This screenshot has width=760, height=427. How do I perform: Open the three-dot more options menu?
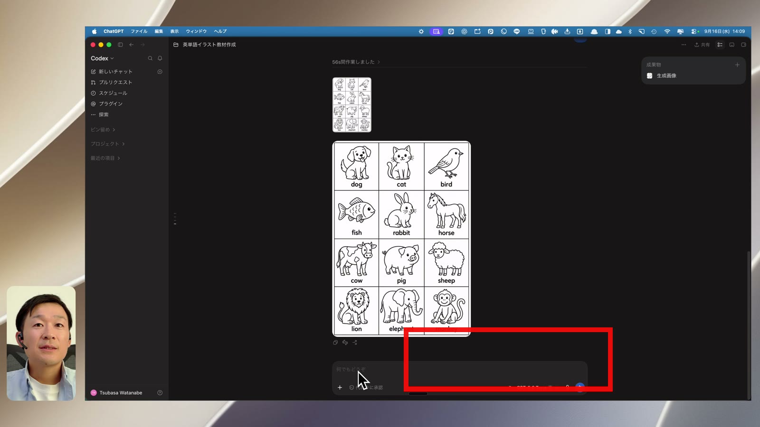tap(684, 45)
